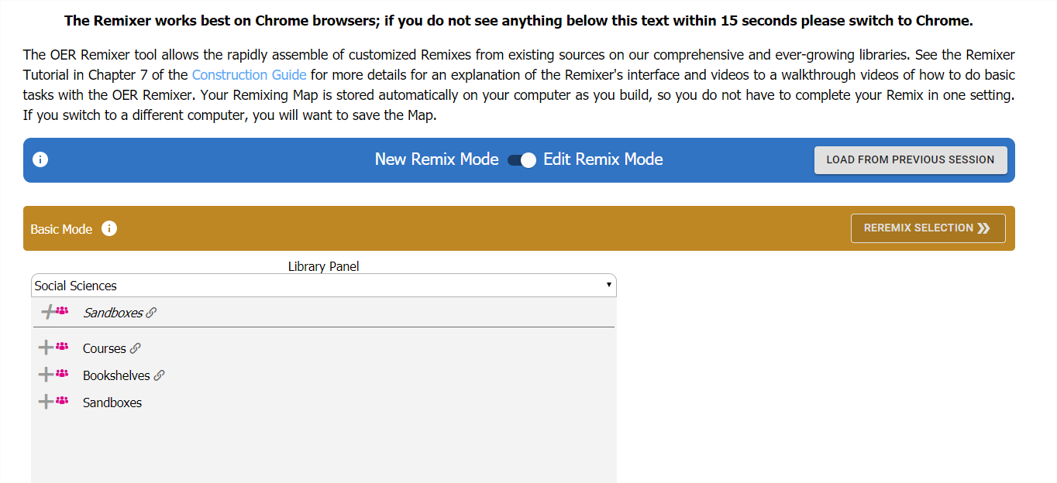The height and width of the screenshot is (483, 1057).
Task: Expand the Courses tree node with plus
Action: 46,348
